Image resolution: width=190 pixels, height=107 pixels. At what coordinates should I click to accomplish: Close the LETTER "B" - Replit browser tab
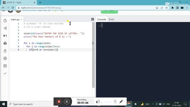click(34, 2)
